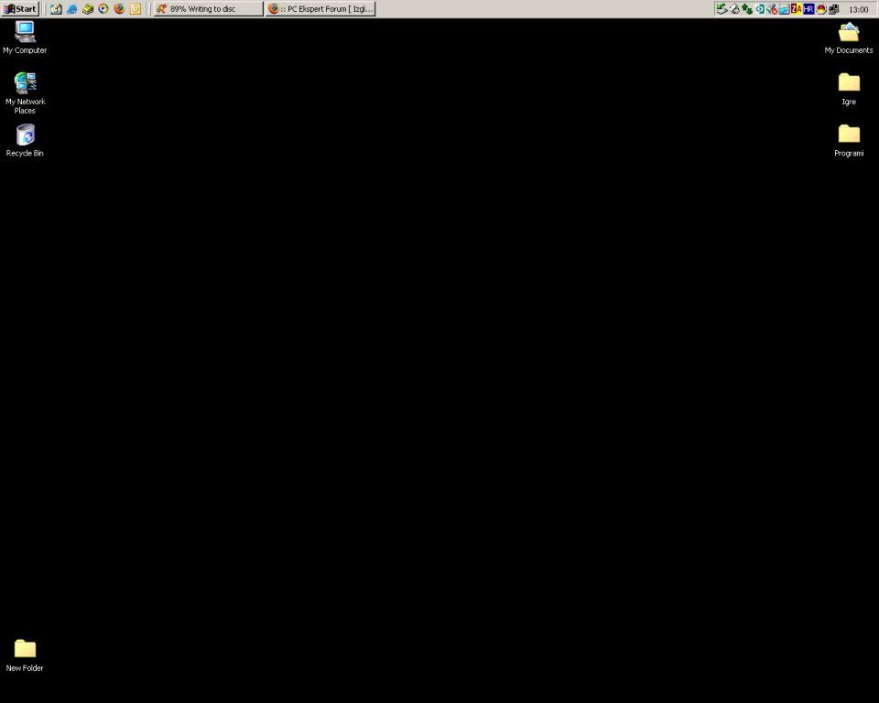Open the Start menu
The width and height of the screenshot is (879, 703).
click(19, 8)
